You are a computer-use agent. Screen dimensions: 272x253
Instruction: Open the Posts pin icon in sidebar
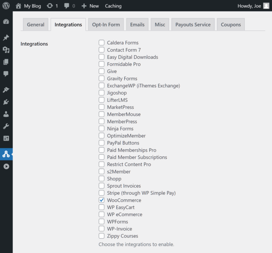[6, 38]
